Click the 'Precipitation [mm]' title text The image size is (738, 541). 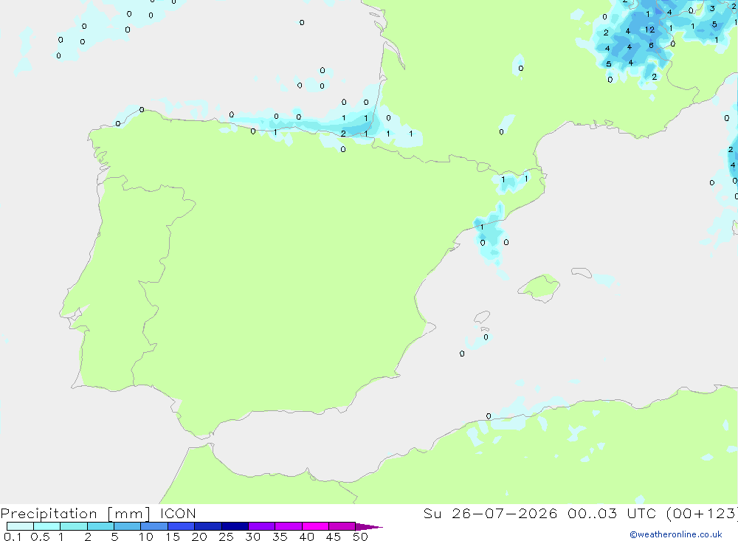[75, 514]
